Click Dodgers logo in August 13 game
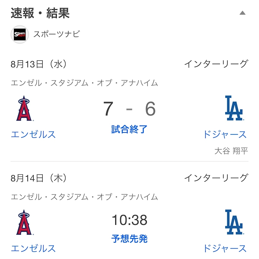Viewport: 259px width, 259px height. click(x=234, y=109)
